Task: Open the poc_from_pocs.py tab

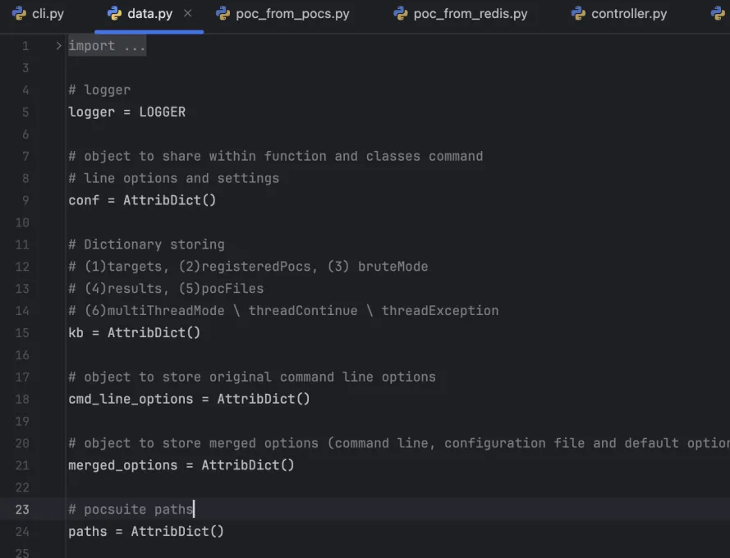Action: (292, 14)
